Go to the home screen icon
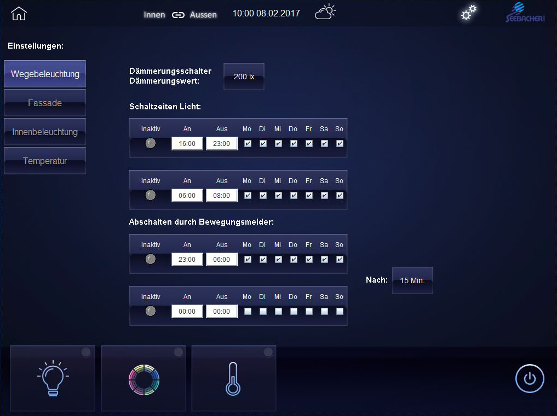This screenshot has width=557, height=416. tap(19, 14)
